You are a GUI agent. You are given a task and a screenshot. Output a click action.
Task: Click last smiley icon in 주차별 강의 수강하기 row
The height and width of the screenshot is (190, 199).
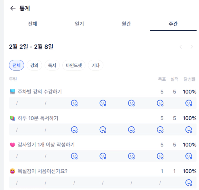tap(189, 103)
